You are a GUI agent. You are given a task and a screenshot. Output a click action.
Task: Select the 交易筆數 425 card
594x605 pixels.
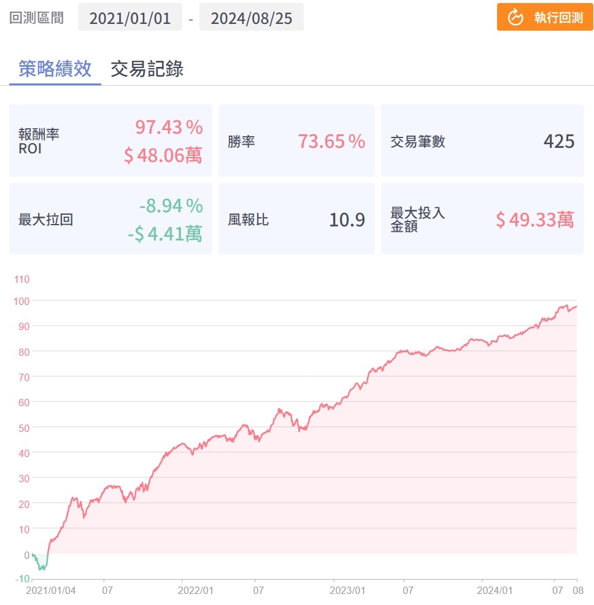[482, 141]
